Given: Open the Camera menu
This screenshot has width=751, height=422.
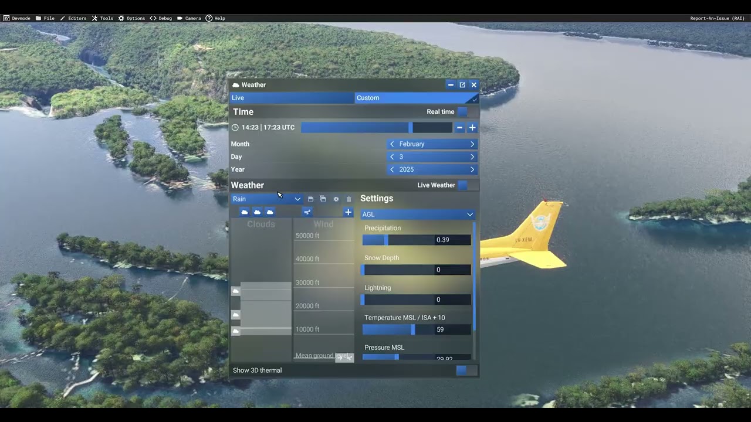Looking at the screenshot, I should pos(189,18).
